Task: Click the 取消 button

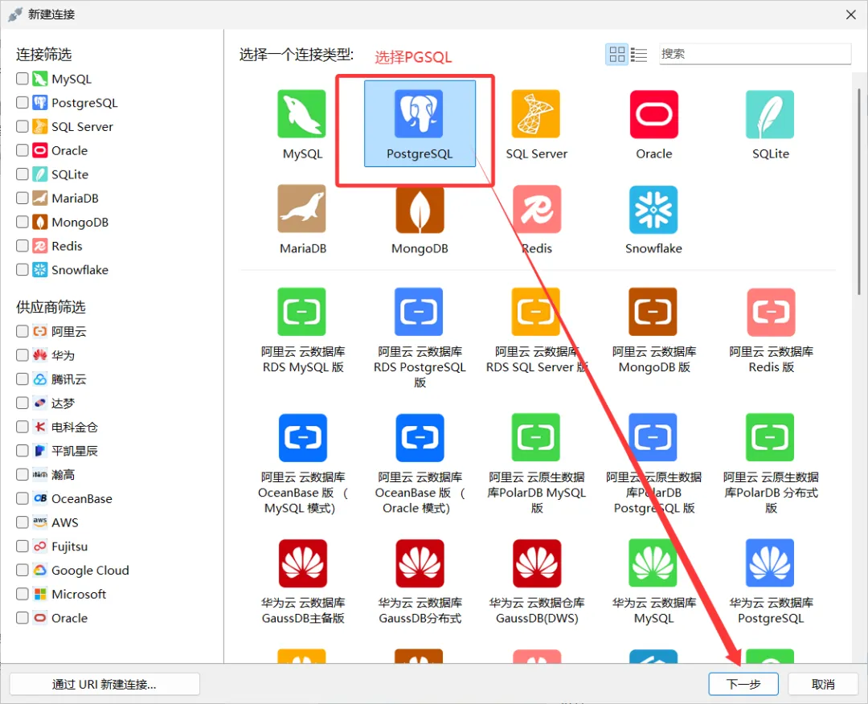Action: (x=823, y=684)
